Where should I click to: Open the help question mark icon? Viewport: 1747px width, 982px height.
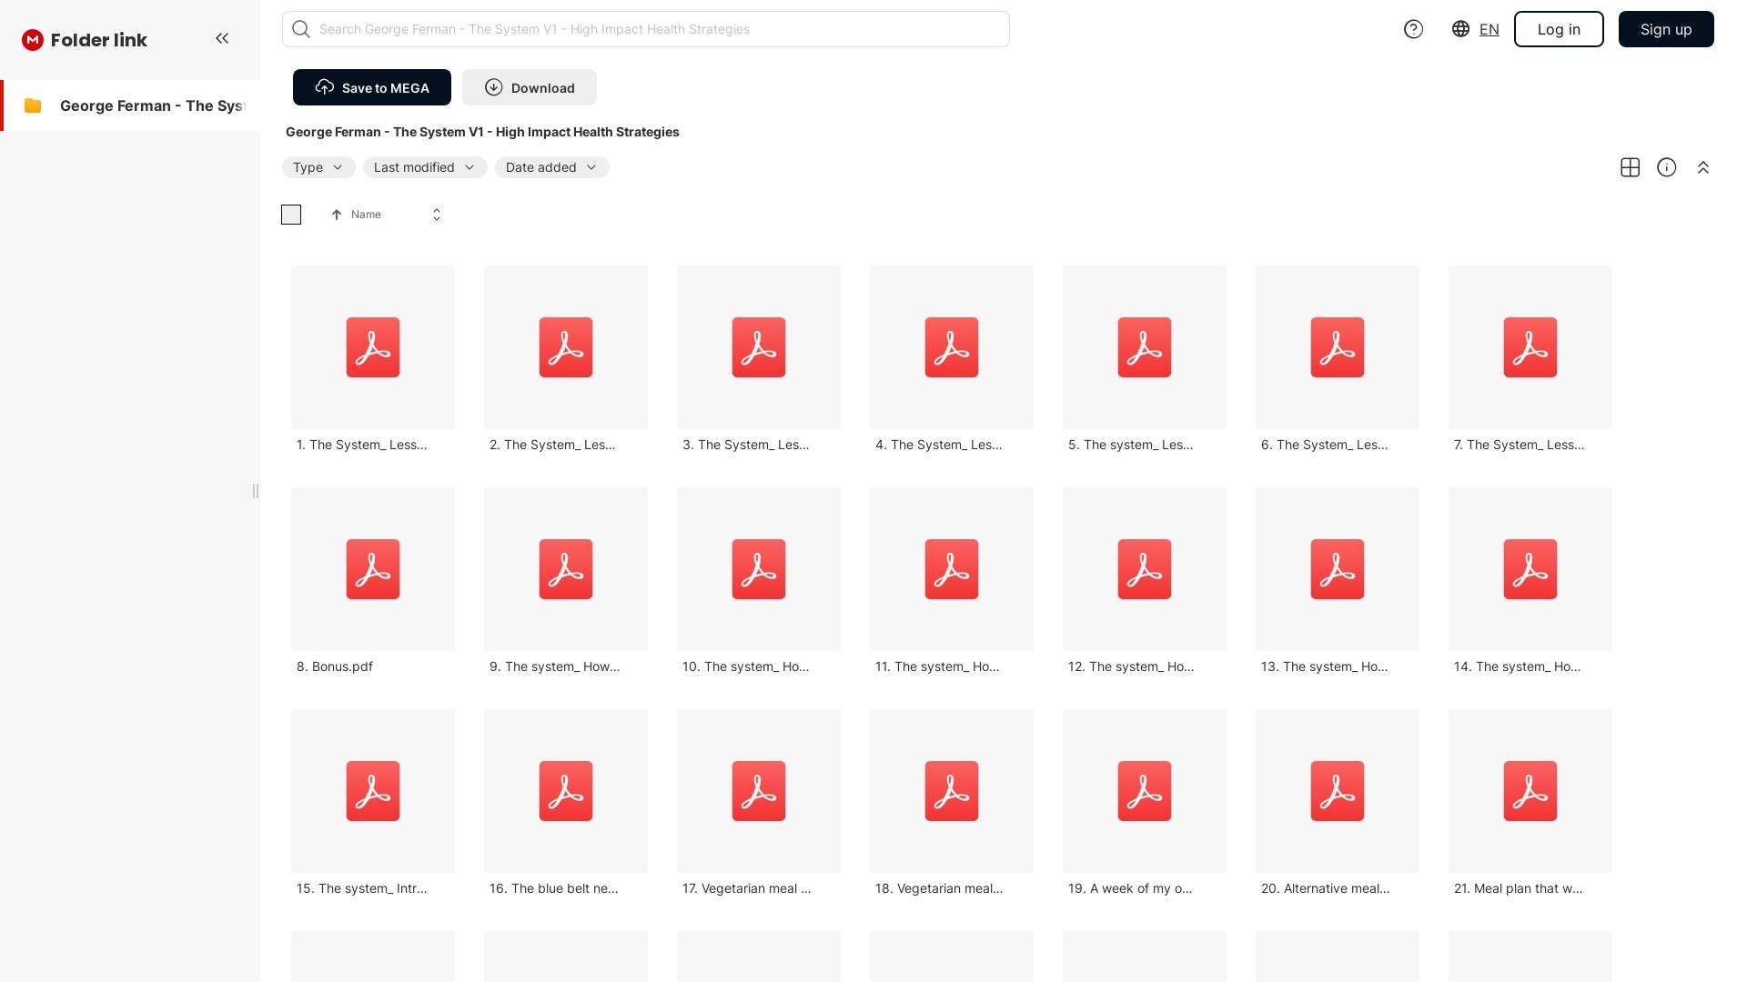click(x=1413, y=29)
